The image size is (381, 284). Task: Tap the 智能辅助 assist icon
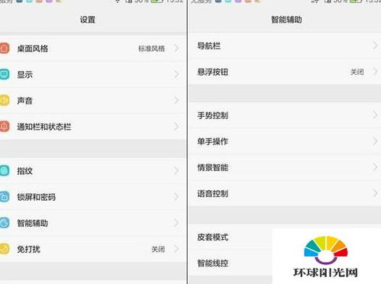click(5, 223)
